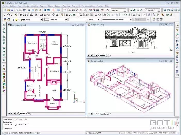Toggle the layer lock padlock icon
The image size is (181, 135).
[x=22, y=20]
